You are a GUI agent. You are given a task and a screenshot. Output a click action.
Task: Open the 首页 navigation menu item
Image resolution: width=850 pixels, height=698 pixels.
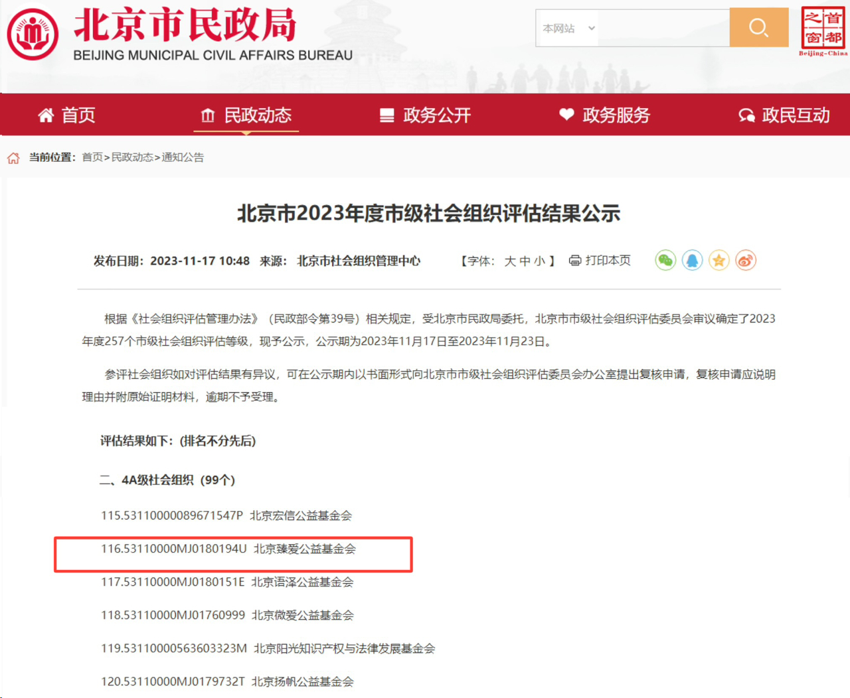(78, 115)
